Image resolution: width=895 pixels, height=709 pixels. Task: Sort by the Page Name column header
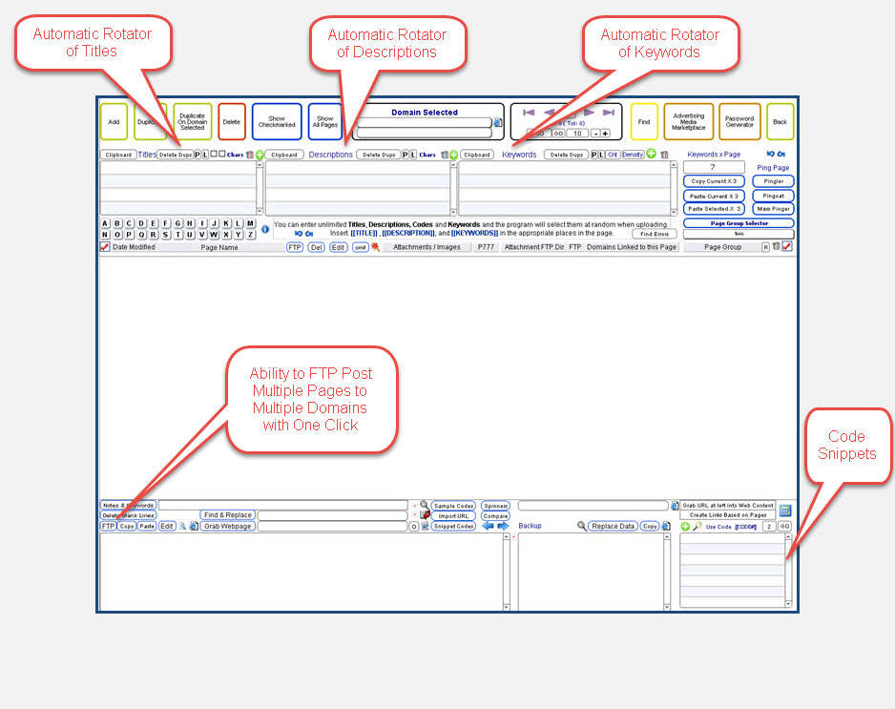pyautogui.click(x=219, y=247)
